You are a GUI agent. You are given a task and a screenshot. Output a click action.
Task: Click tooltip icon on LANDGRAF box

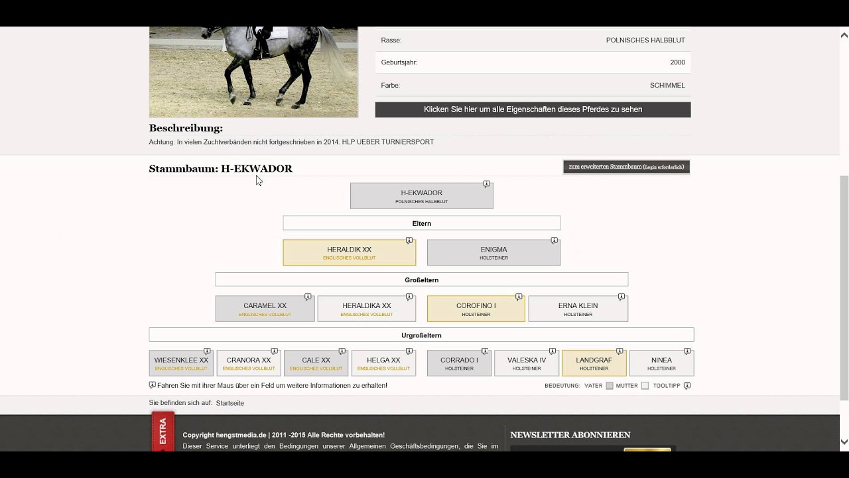pyautogui.click(x=620, y=351)
